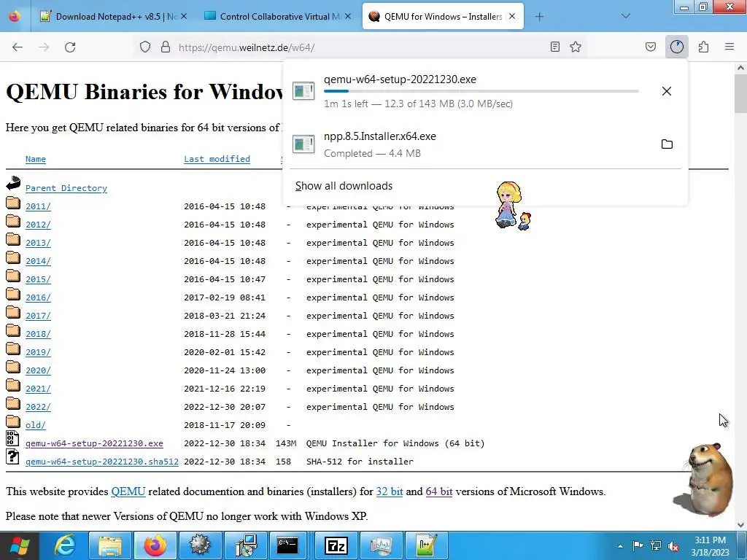
Task: Sort listing by Last modified column
Action: (x=217, y=159)
